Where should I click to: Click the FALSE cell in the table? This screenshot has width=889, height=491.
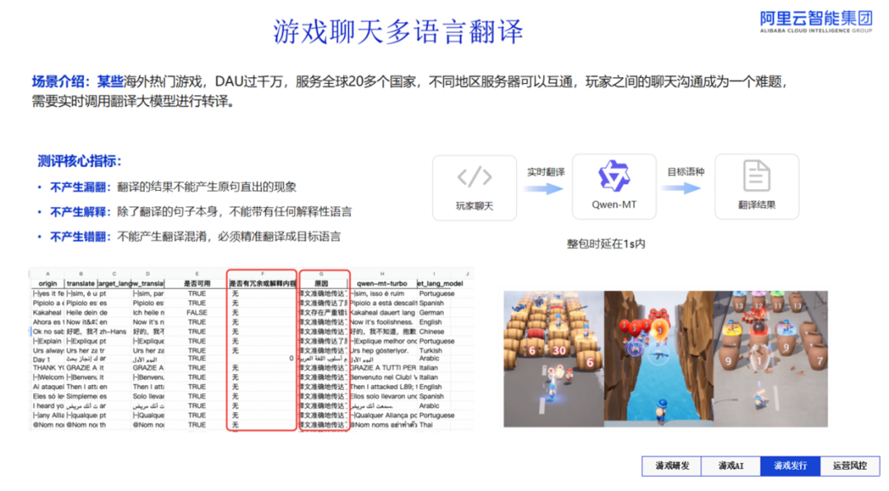coord(197,313)
